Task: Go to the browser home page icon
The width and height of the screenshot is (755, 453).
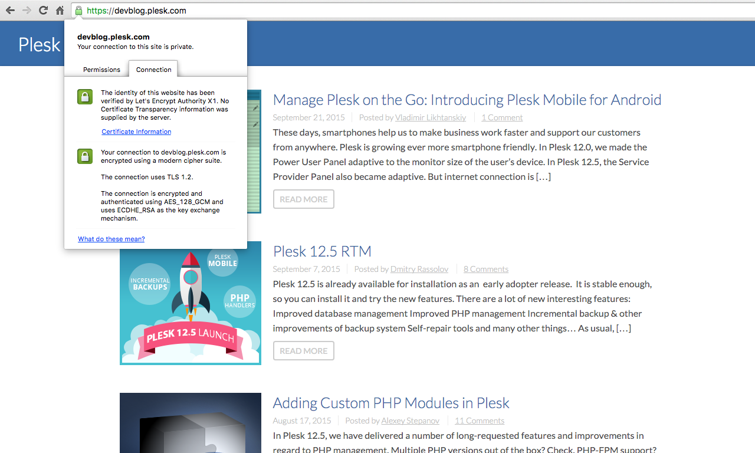Action: [x=60, y=11]
